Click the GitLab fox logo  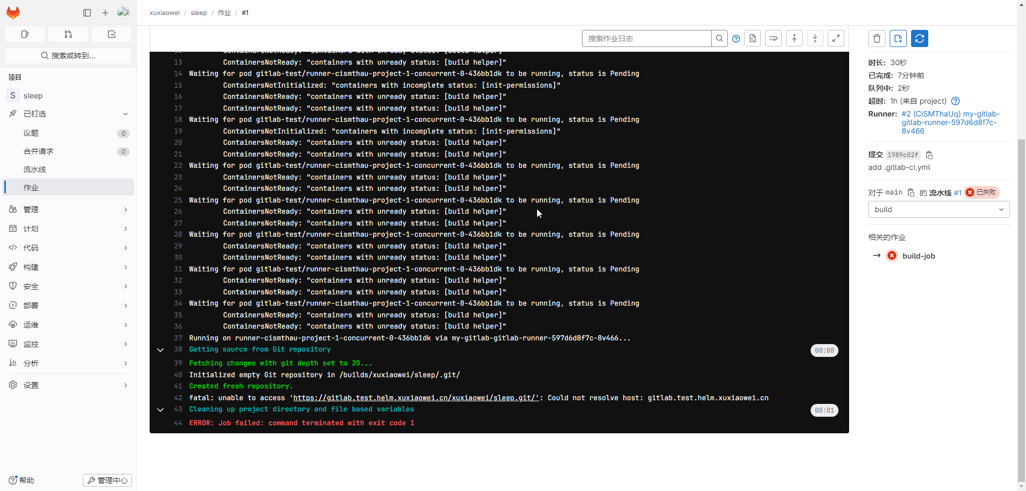13,13
